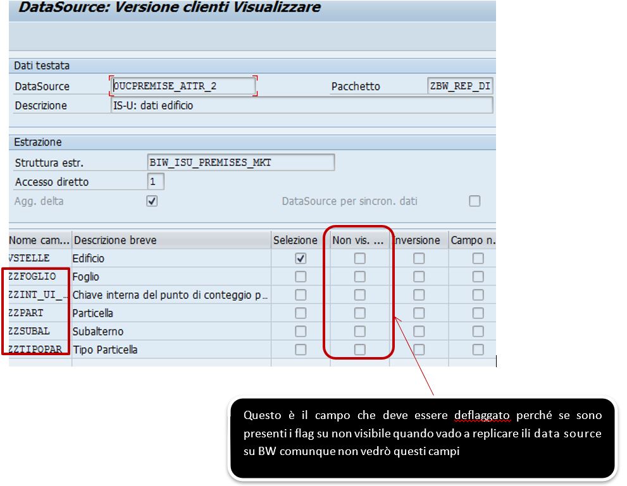Click the Estrazione section header
The image size is (627, 486).
[252, 142]
